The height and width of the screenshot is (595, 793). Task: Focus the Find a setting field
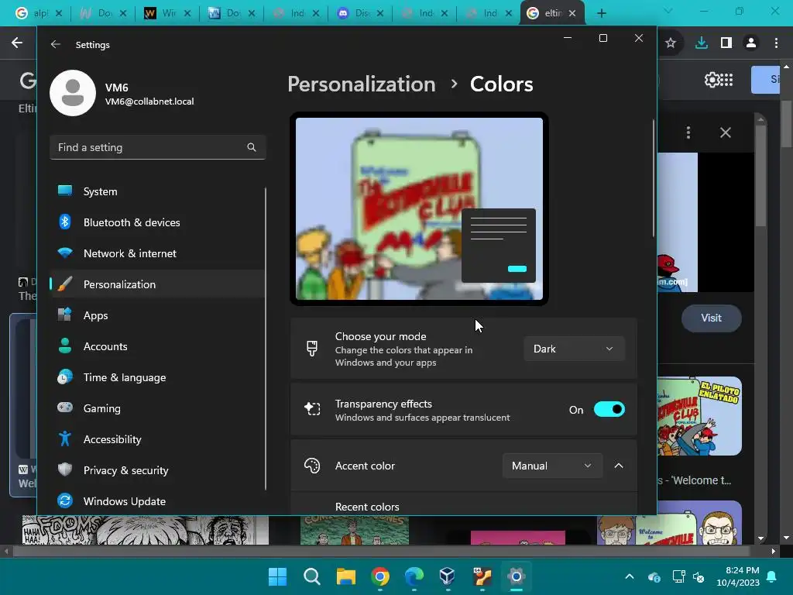(157, 147)
